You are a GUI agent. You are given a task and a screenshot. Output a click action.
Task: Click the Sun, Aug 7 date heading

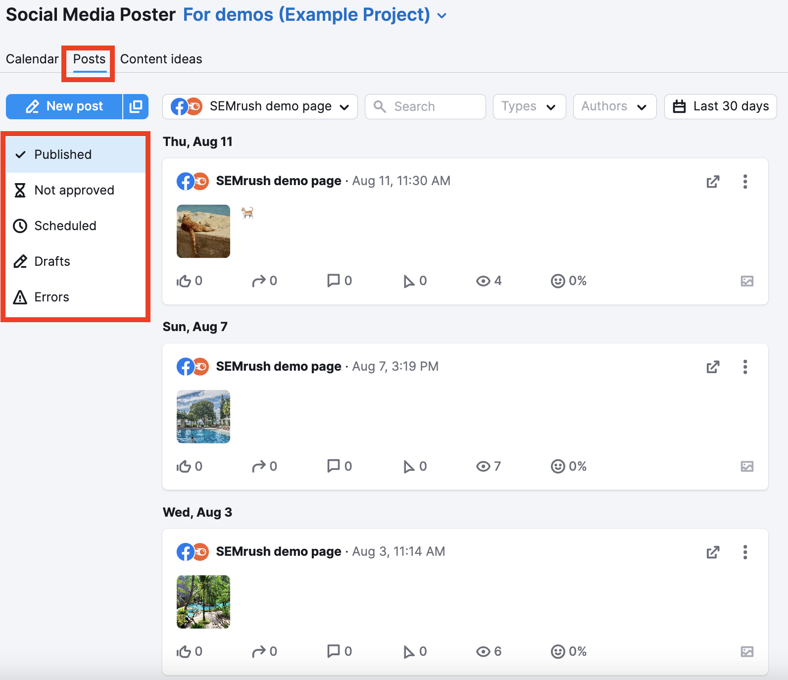(195, 327)
